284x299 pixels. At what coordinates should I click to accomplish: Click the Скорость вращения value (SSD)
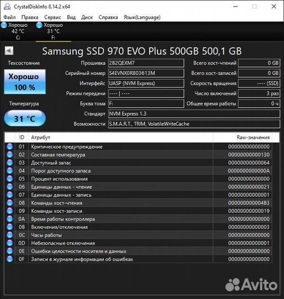click(259, 83)
